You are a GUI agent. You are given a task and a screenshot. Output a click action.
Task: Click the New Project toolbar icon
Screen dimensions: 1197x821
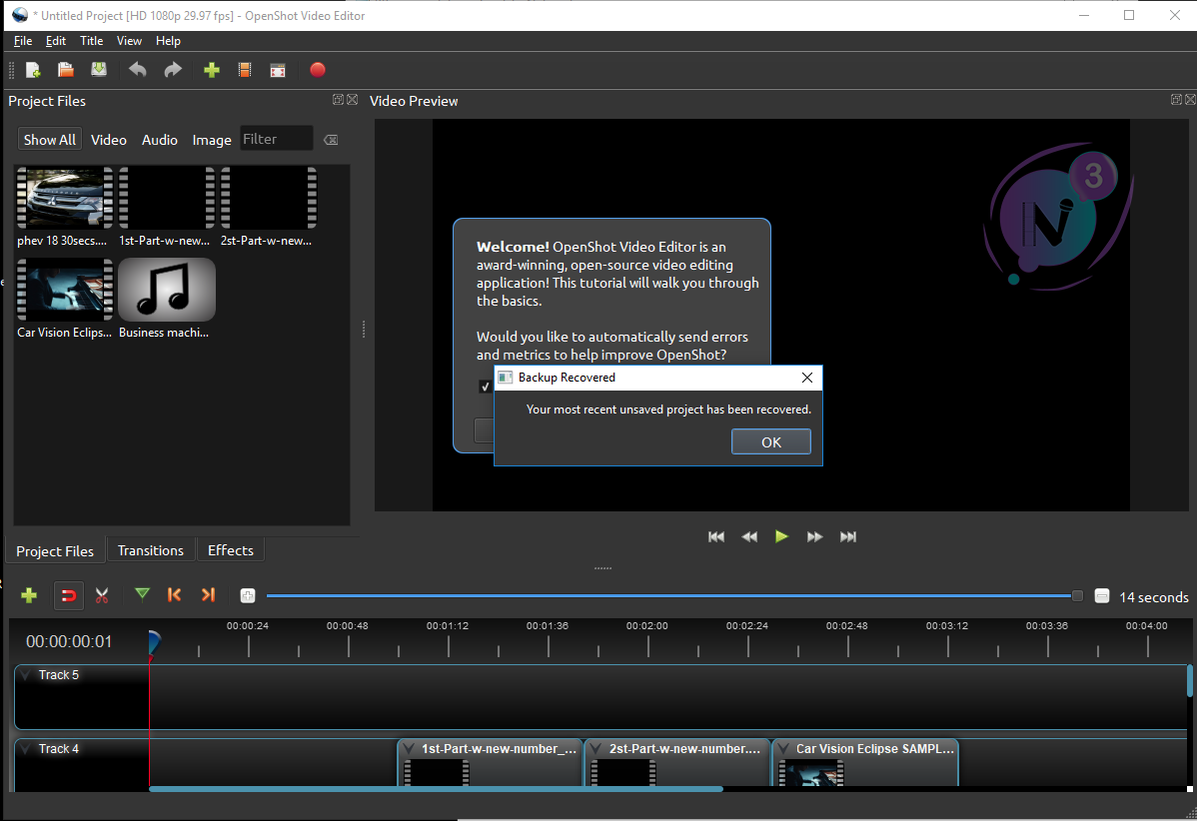pos(33,70)
